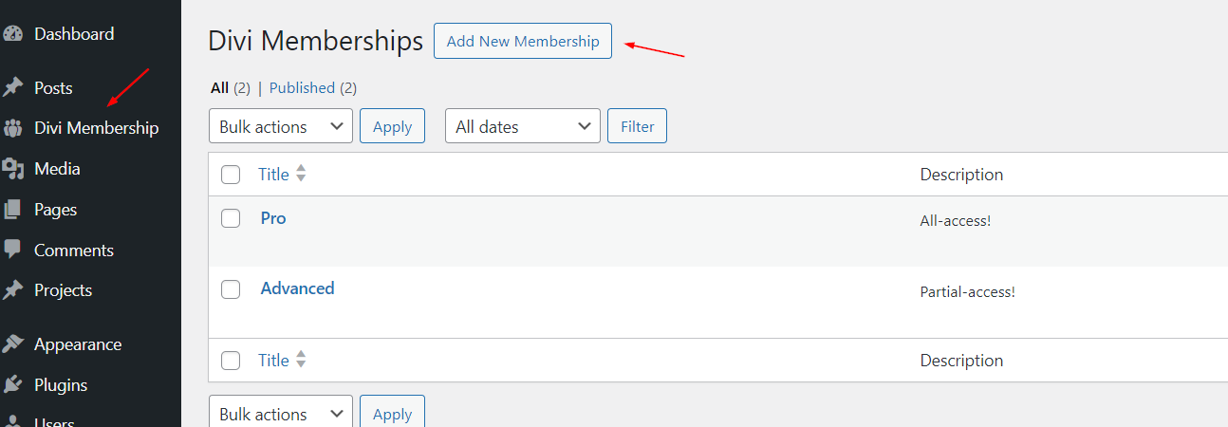This screenshot has height=427, width=1228.
Task: Click the Comments speech bubble icon
Action: 12,250
